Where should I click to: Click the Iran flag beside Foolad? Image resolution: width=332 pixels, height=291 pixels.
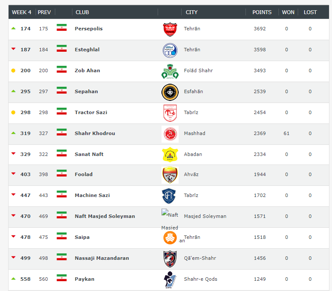click(62, 174)
